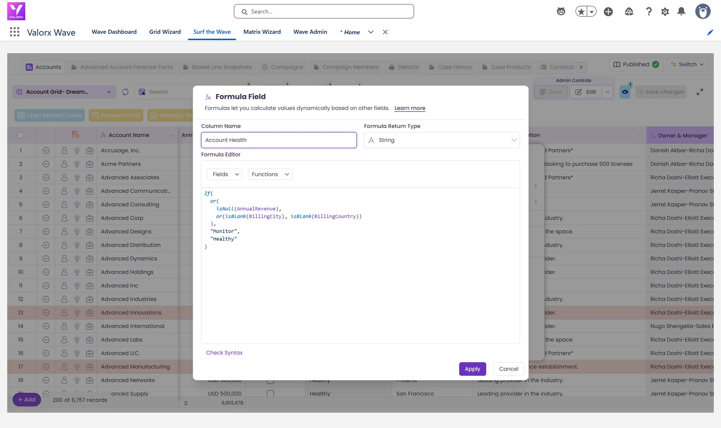Expand row 4 menu chevron for Advanced Communications

46,191
